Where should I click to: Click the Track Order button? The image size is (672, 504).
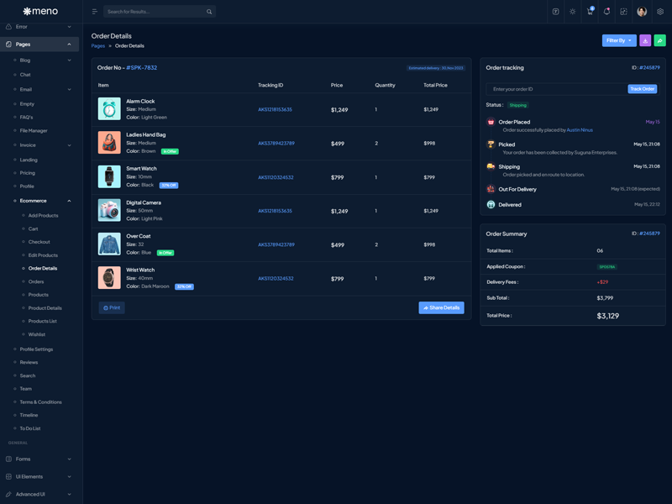[x=643, y=89]
